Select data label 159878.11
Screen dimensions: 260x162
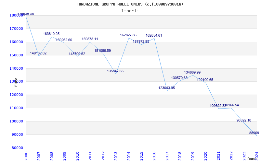(x=90, y=39)
